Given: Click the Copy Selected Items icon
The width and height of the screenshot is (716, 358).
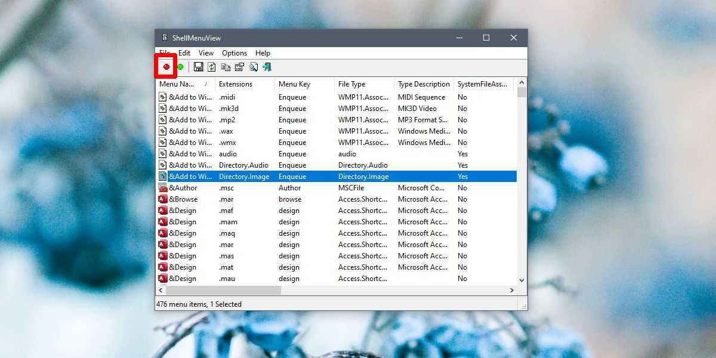Looking at the screenshot, I should (226, 67).
